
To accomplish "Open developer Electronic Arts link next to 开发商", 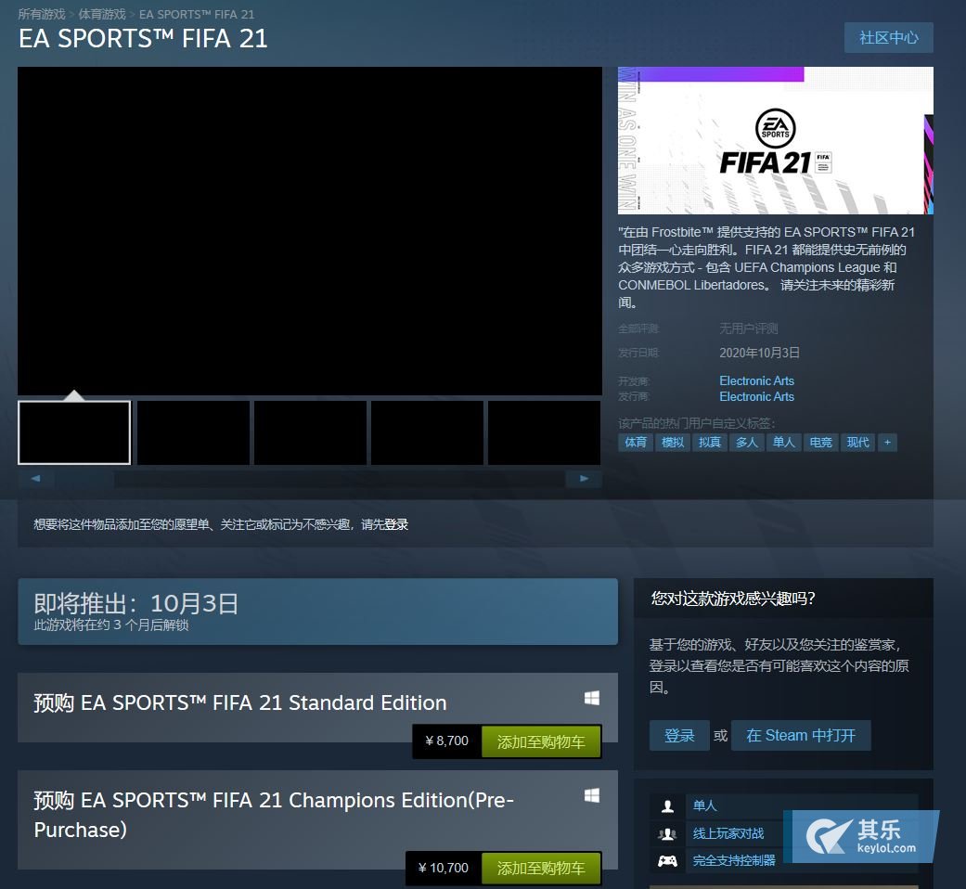I will (x=756, y=380).
